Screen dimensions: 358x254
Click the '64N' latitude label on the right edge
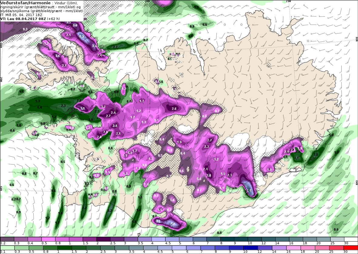click(x=356, y=183)
